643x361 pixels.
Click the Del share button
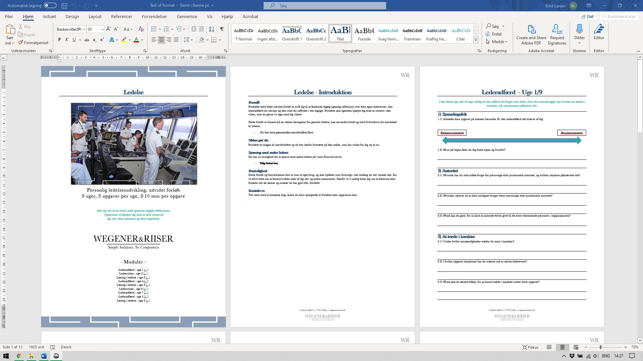click(x=588, y=16)
